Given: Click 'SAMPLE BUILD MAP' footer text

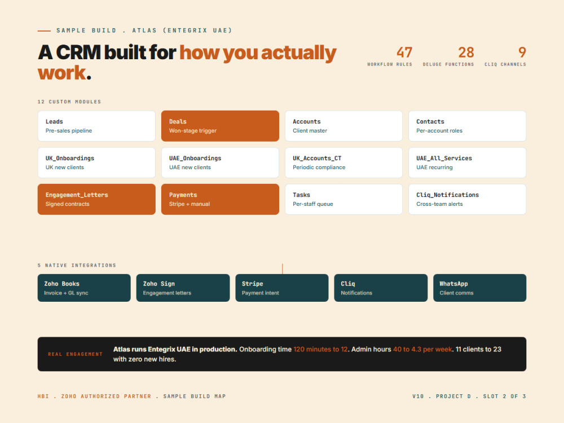Looking at the screenshot, I should (195, 396).
